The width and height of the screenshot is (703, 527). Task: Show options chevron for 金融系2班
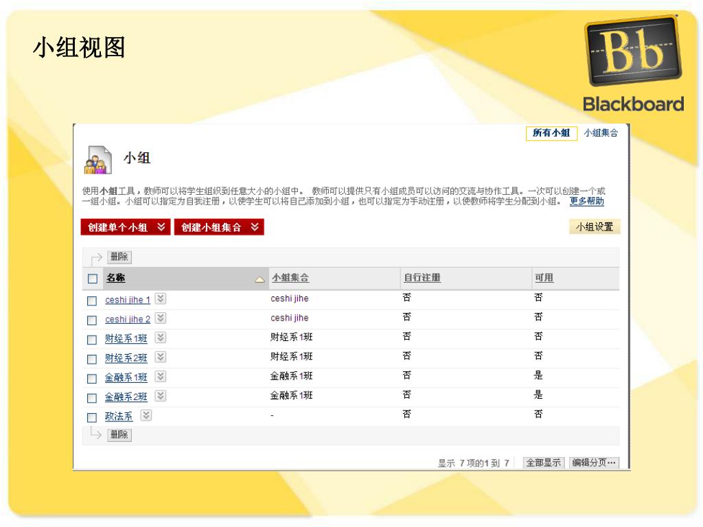click(x=161, y=396)
